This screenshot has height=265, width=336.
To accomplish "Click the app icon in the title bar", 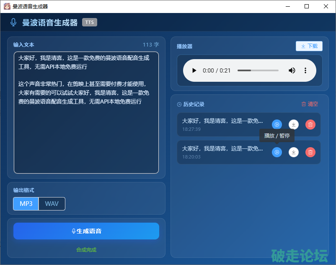I will click(7, 6).
